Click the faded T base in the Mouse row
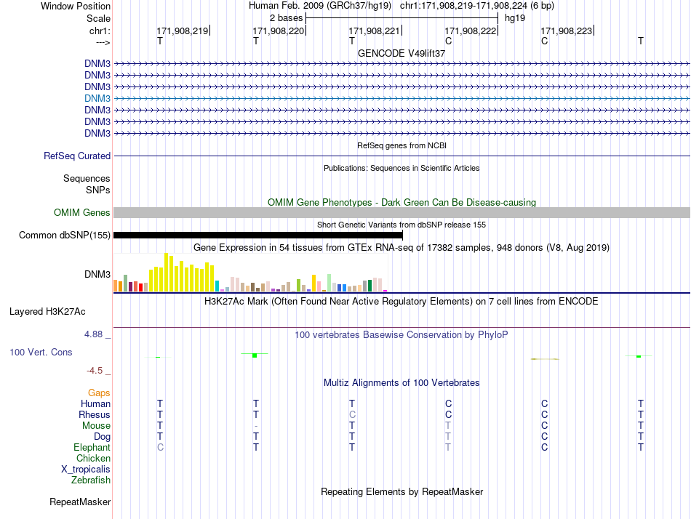 point(448,426)
